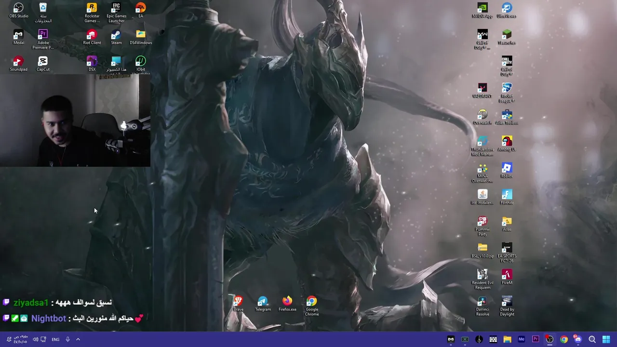Switch to Chrome on the taskbar
This screenshot has height=347, width=617.
pyautogui.click(x=563, y=339)
